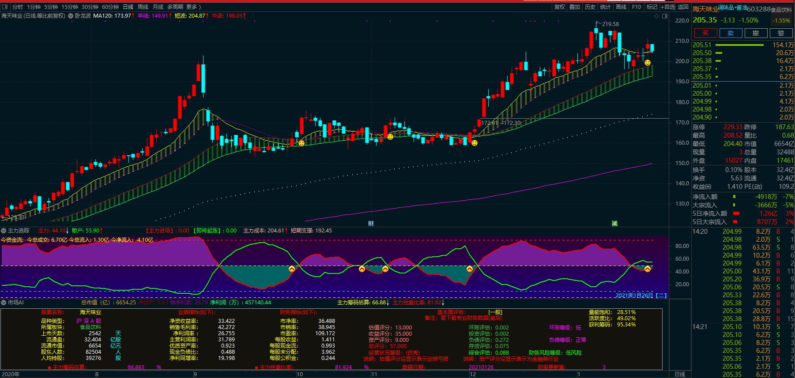
Task: Add stock via +自选 button
Action: pos(667,7)
